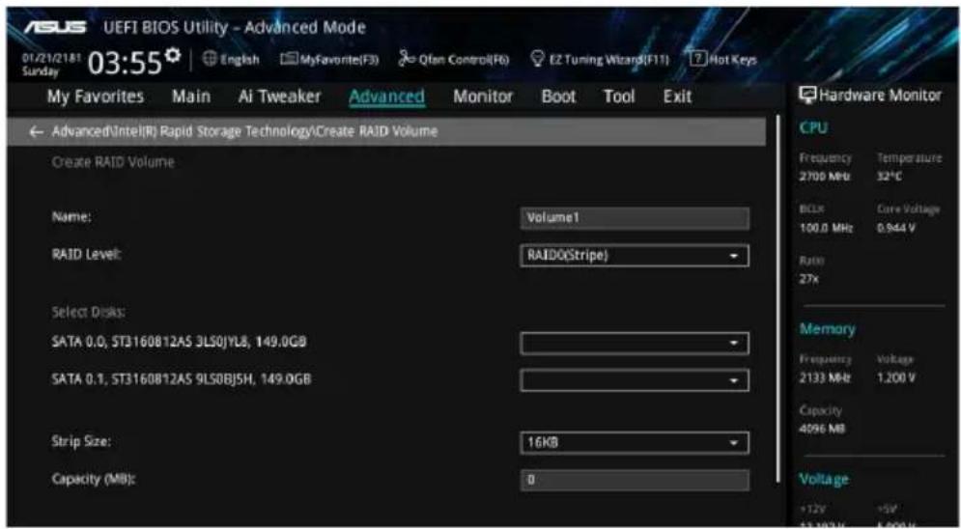This screenshot has height=529, width=961.
Task: Click the 1.200 V memory voltage value
Action: pos(896,377)
